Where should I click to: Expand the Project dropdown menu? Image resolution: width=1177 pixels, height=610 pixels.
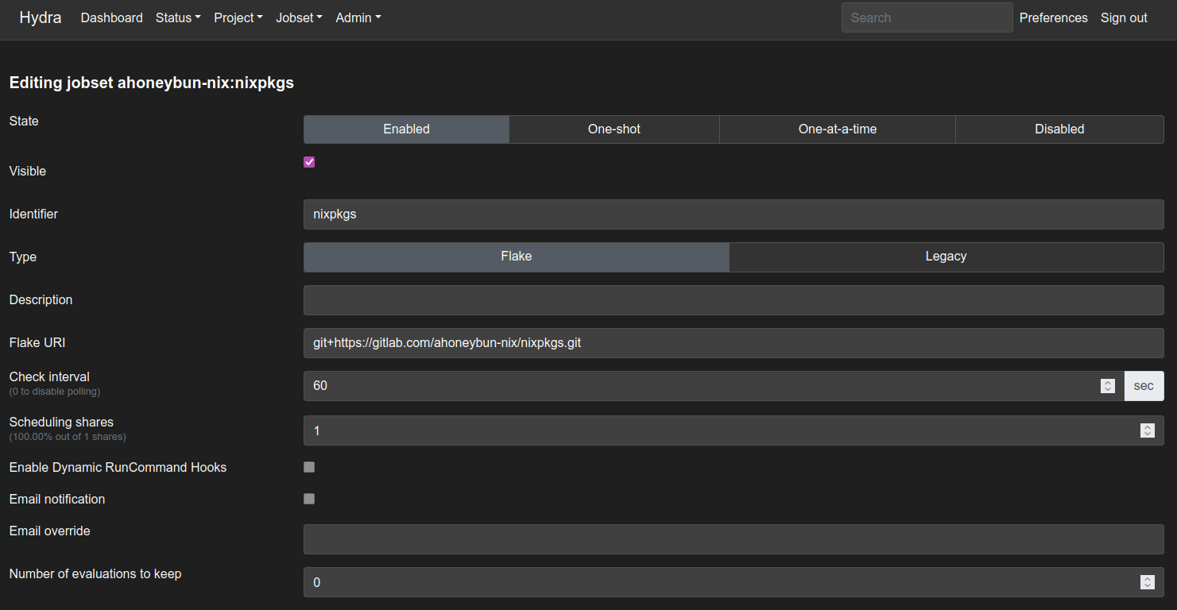pos(238,17)
